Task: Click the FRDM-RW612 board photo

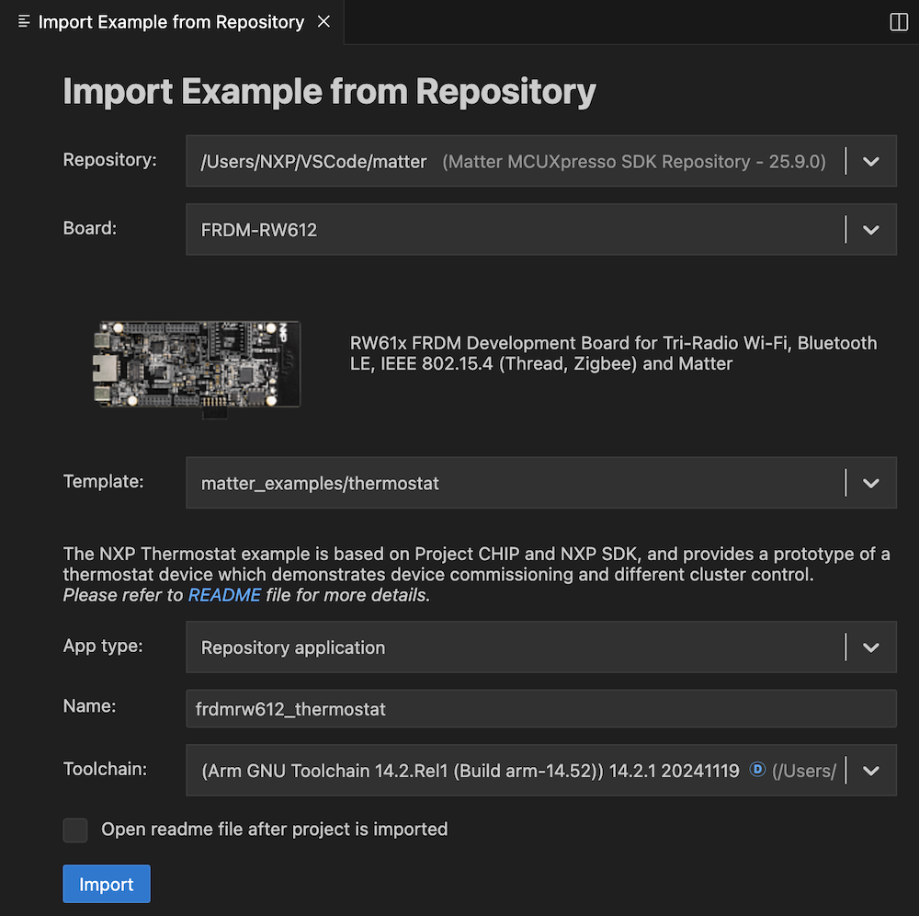Action: (197, 364)
